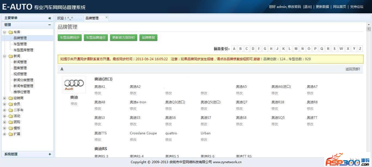Screen dimensions: 372x167
Task: Click the Audi logo thumbnail
Action: point(74,84)
